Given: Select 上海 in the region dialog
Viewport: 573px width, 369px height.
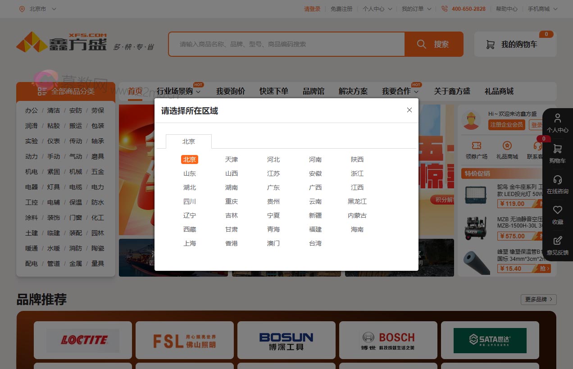Looking at the screenshot, I should [x=189, y=243].
